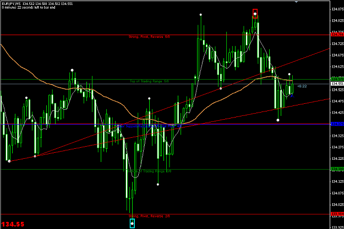Viewport: 344px width, 229px height.
Task: Click the '<0:22' countdown label beside the last candle
Action: [x=302, y=86]
